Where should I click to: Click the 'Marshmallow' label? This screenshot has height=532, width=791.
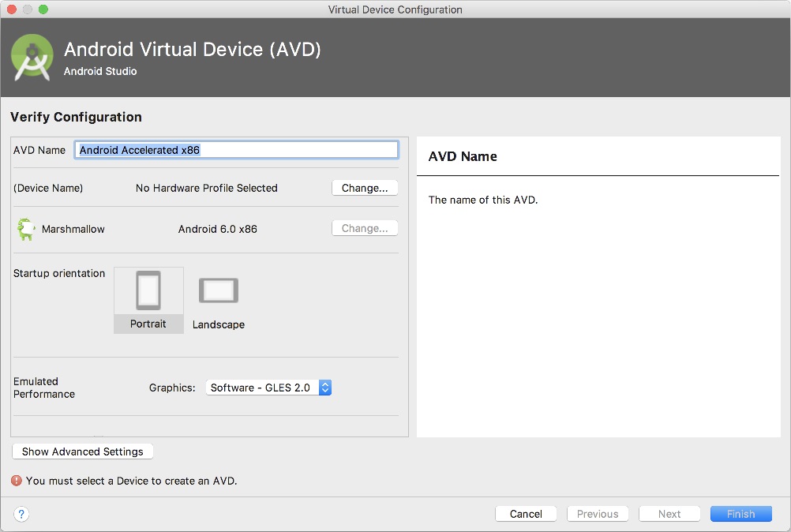tap(73, 229)
